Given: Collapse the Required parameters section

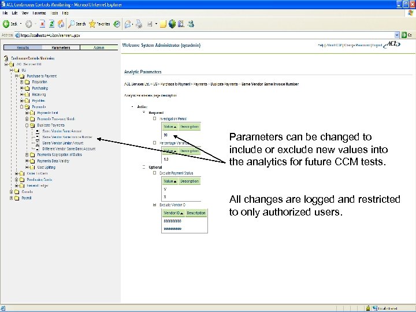Looking at the screenshot, I should (144, 113).
